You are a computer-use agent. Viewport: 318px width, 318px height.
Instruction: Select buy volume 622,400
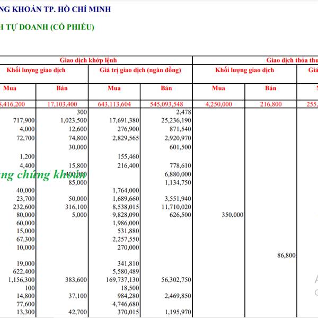click(24, 271)
